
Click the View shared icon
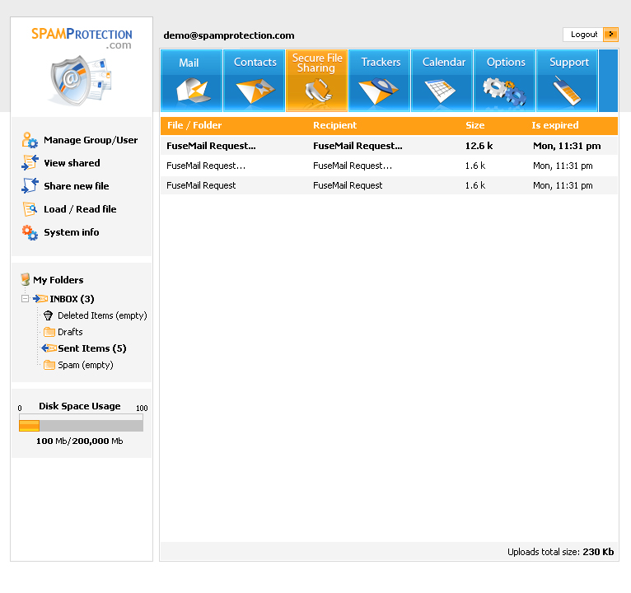pos(30,163)
